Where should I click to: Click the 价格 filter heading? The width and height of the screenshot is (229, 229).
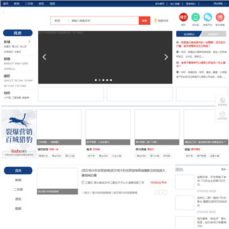[x=7, y=59]
